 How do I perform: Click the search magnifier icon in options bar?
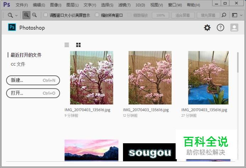[224, 15]
